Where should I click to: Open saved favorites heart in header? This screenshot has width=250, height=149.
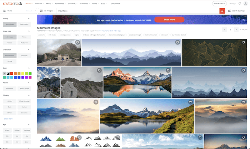coord(240,4)
